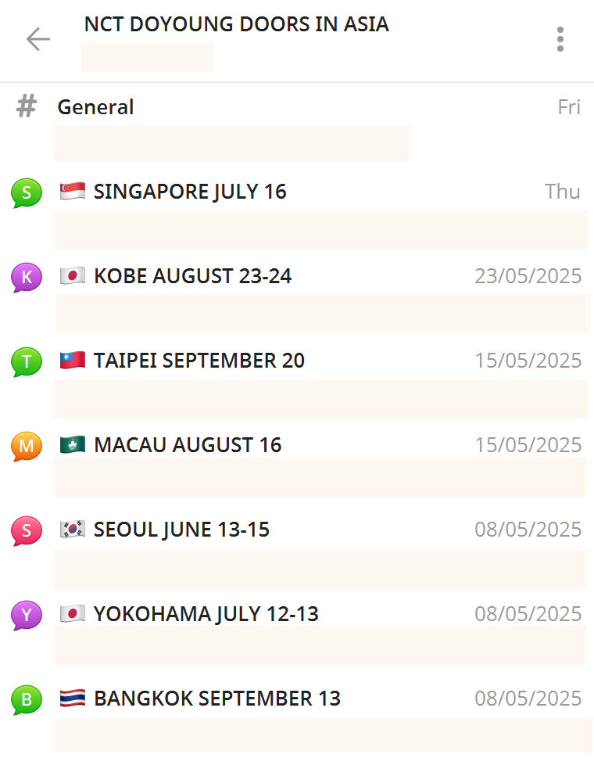
Task: Select the MACAU AUGUST 16 topic
Action: pyautogui.click(x=188, y=445)
